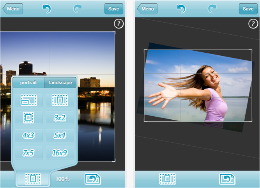
Task: Click bottom-right crop corner handle in left screen
Action: click(x=115, y=161)
